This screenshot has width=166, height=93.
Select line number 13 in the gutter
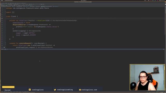point(2,18)
